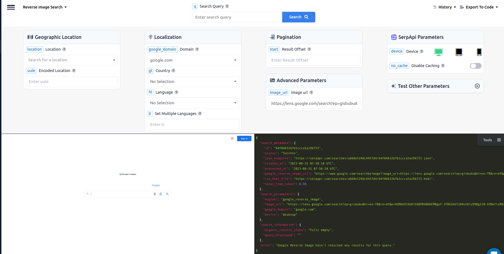504x254 pixels.
Task: Click the Enter Result Offset input field
Action: [314, 60]
